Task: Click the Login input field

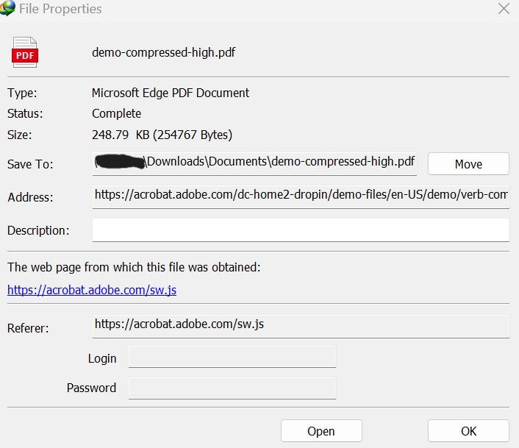Action: click(x=232, y=357)
